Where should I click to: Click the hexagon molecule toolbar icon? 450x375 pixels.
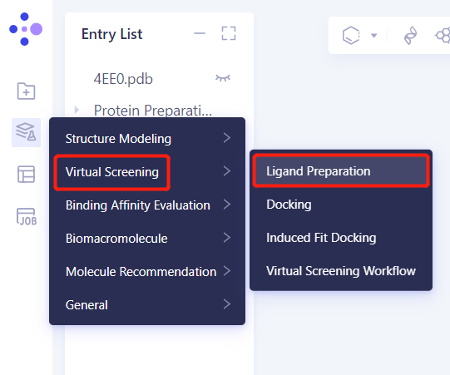click(x=351, y=35)
